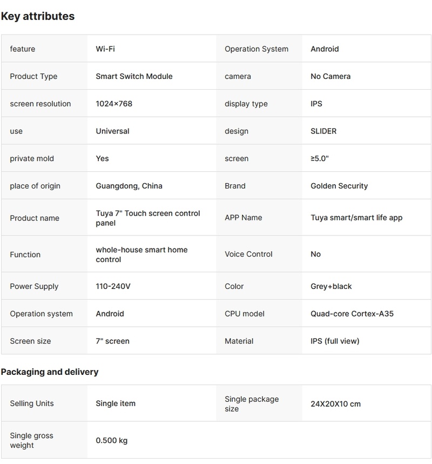Select the IPS display type value
432x464 pixels.
click(x=316, y=104)
